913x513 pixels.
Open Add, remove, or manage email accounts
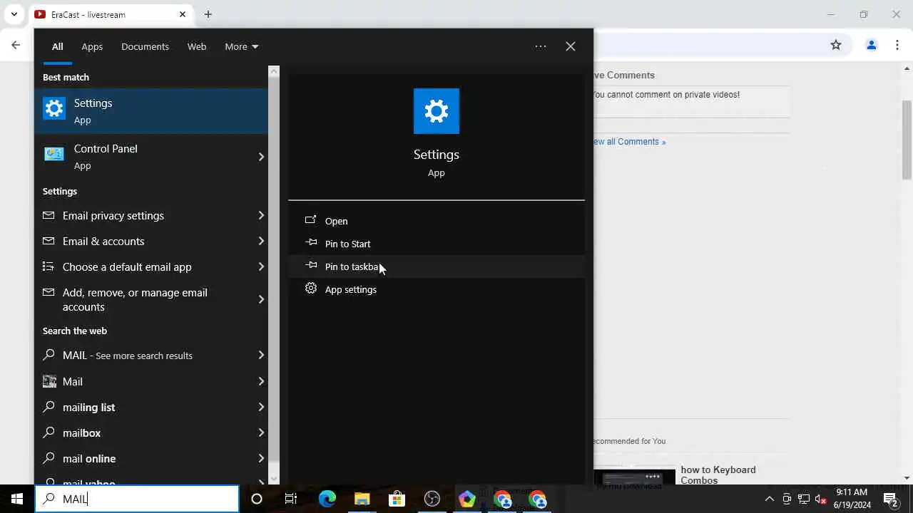tap(151, 299)
